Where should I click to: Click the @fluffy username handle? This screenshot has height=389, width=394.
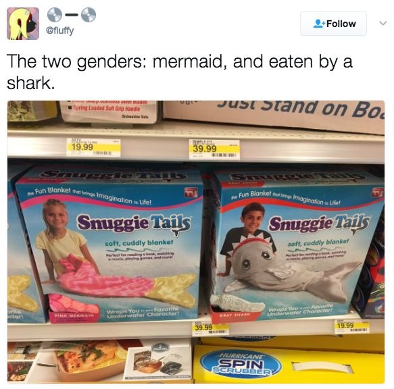coord(59,30)
